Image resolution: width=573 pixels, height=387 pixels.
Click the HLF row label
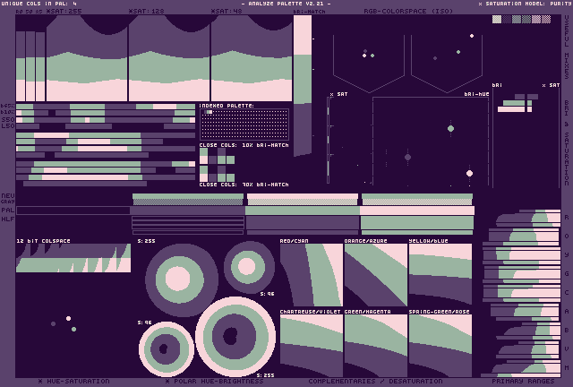pyautogui.click(x=8, y=219)
